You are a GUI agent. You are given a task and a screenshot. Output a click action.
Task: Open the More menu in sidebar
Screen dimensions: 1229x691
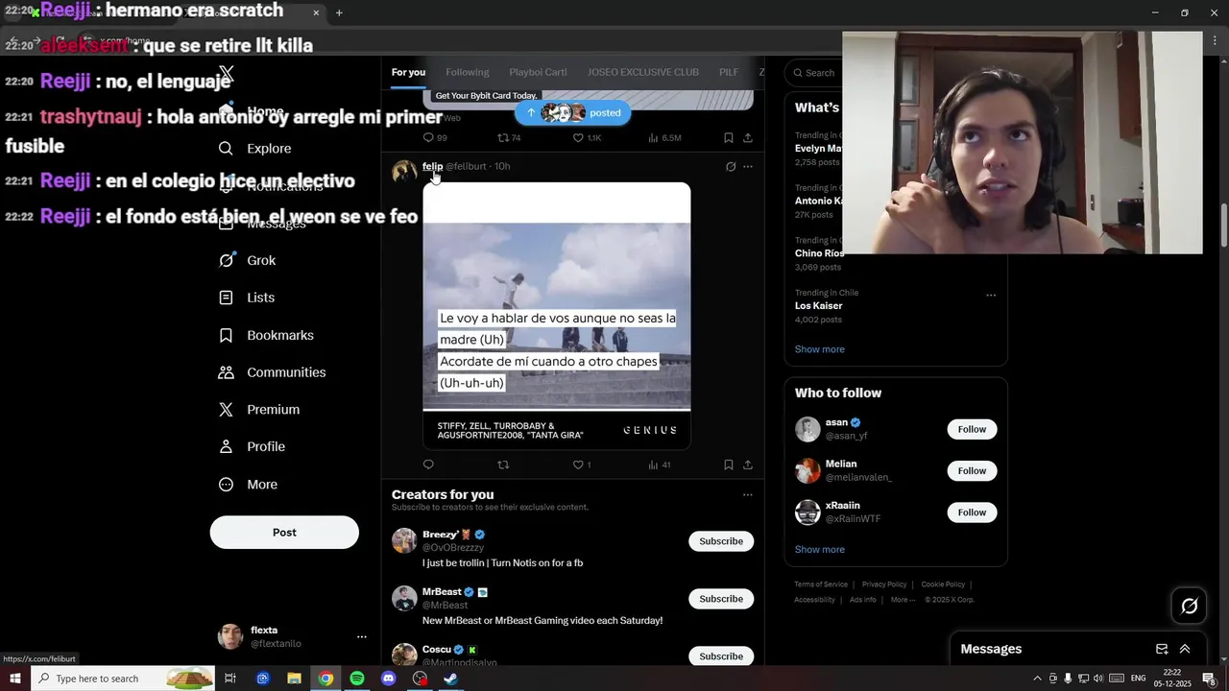pos(249,485)
